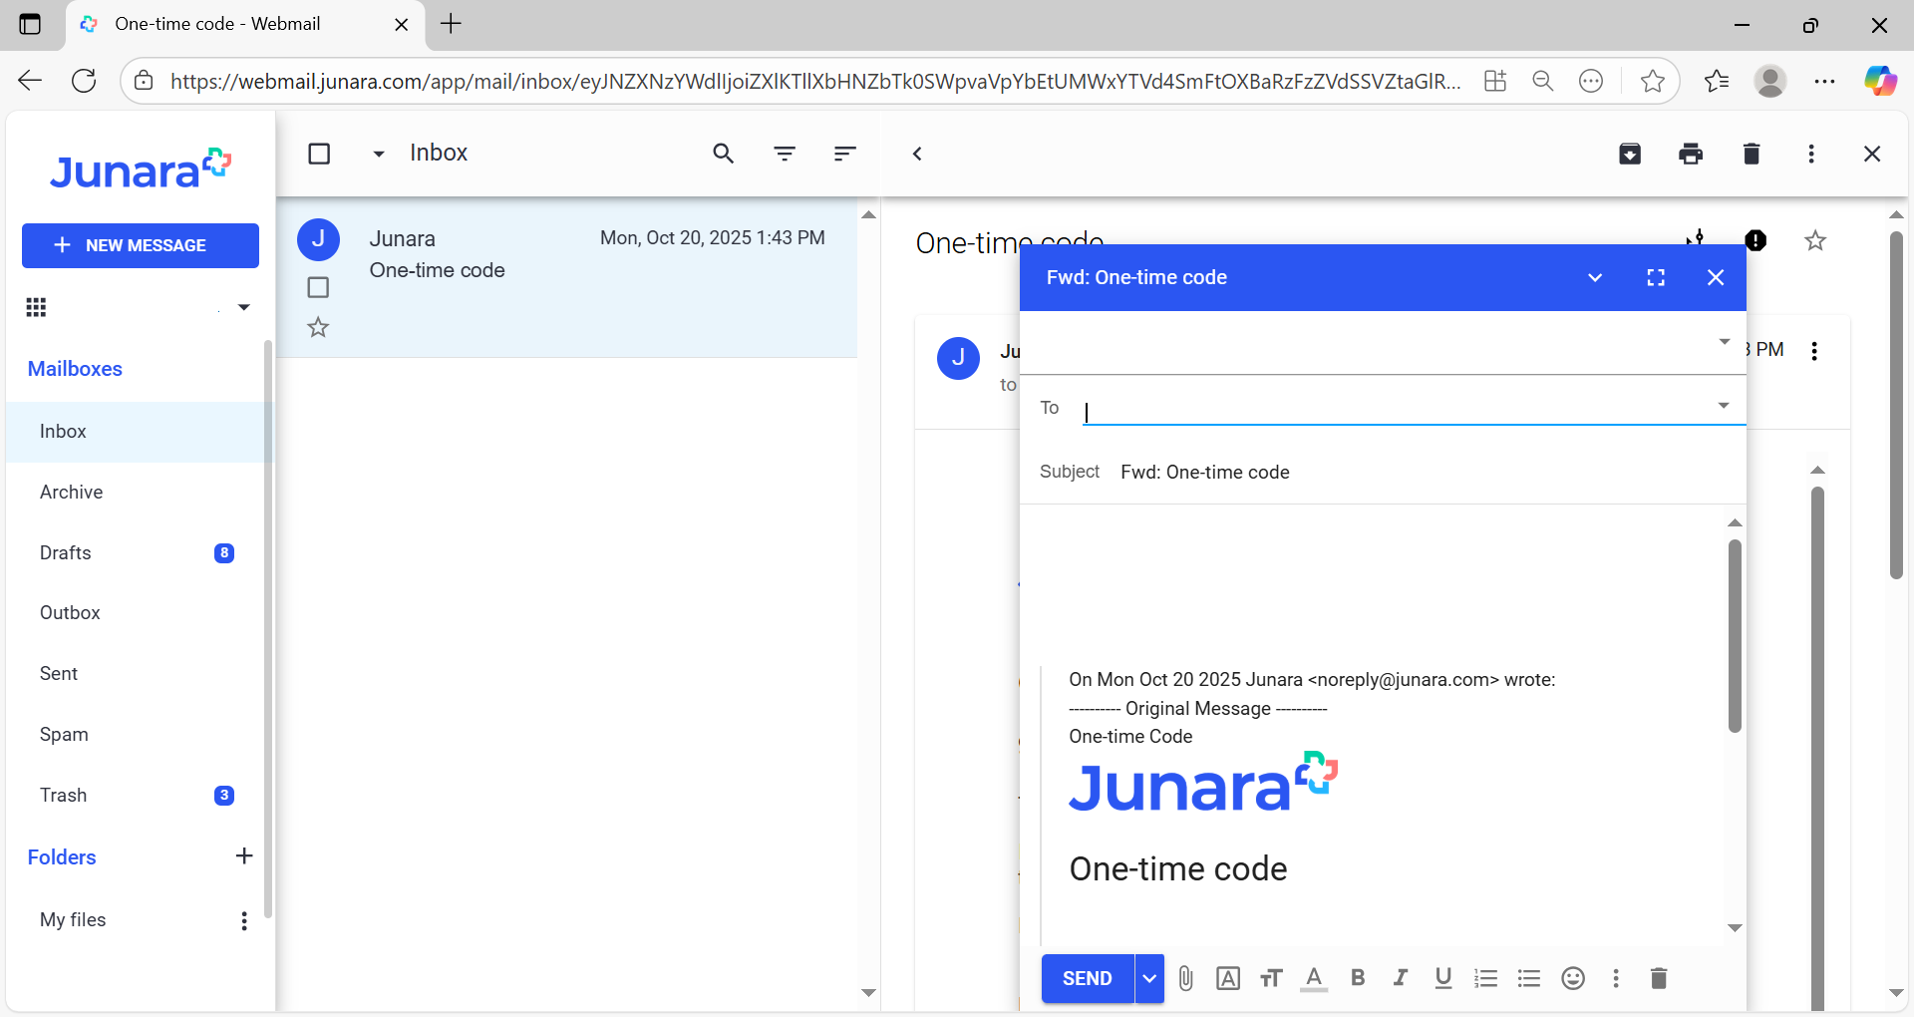Print the open email
This screenshot has width=1914, height=1017.
point(1691,154)
